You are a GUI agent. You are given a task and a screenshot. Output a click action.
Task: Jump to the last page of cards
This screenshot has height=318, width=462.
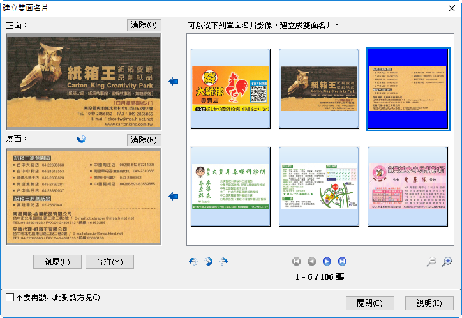(x=342, y=261)
